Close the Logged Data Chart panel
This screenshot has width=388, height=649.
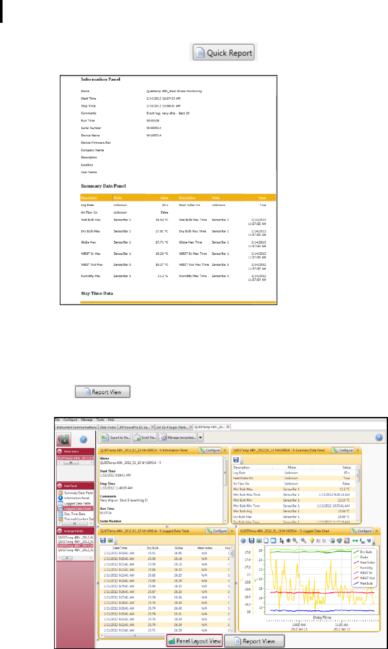377,531
